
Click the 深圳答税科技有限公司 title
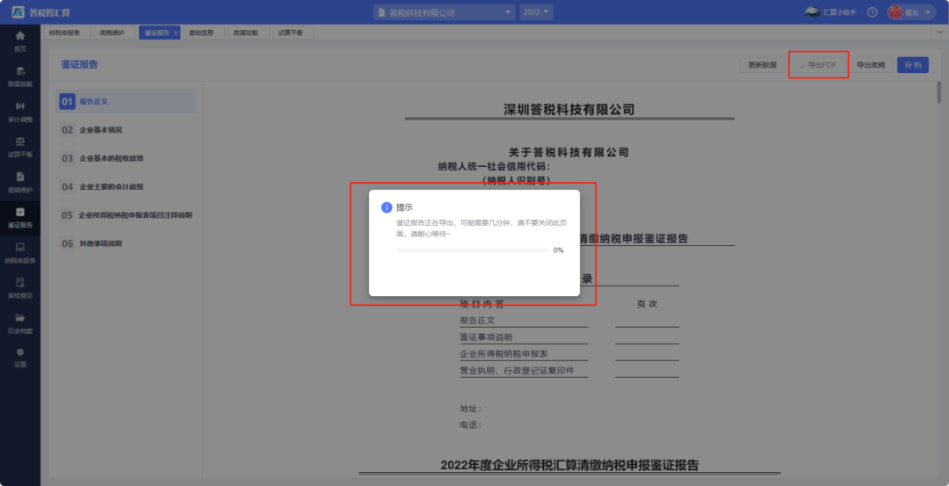coord(569,110)
